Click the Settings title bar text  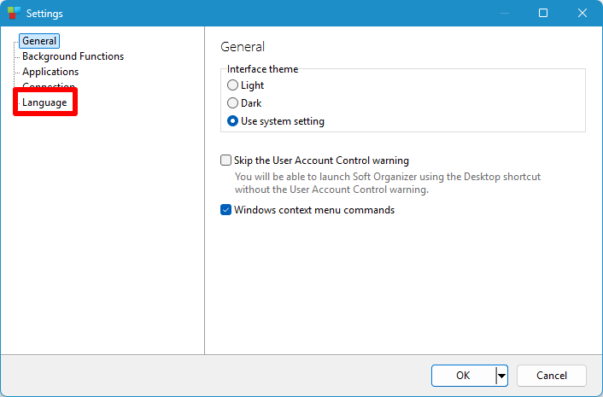44,14
